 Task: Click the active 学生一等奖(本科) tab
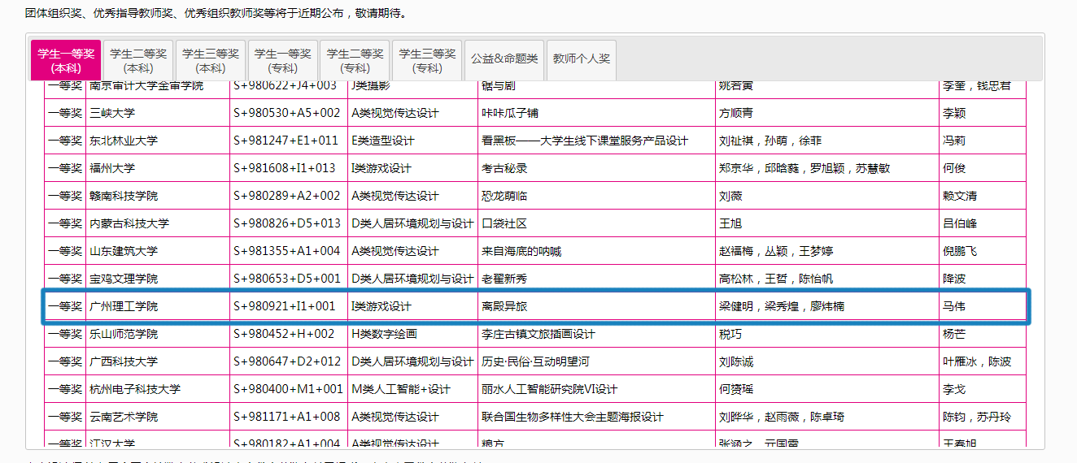tap(66, 61)
